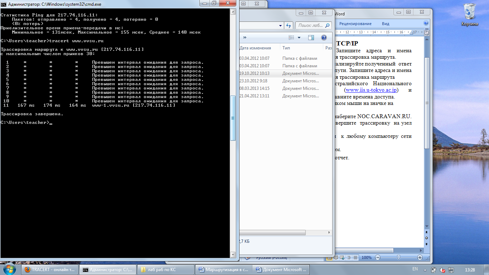The width and height of the screenshot is (489, 275).
Task: Click Word language status Русский (Россия)
Action: [x=271, y=257]
